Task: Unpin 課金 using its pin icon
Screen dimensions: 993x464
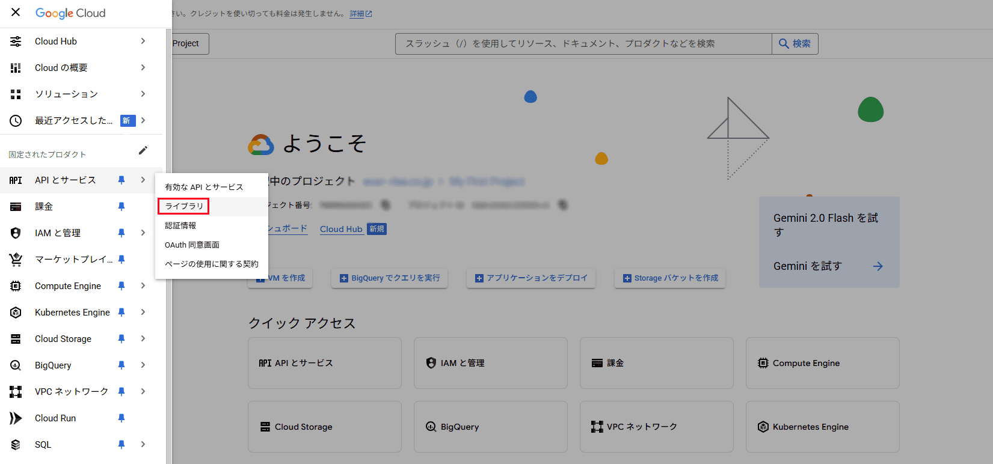Action: click(121, 206)
